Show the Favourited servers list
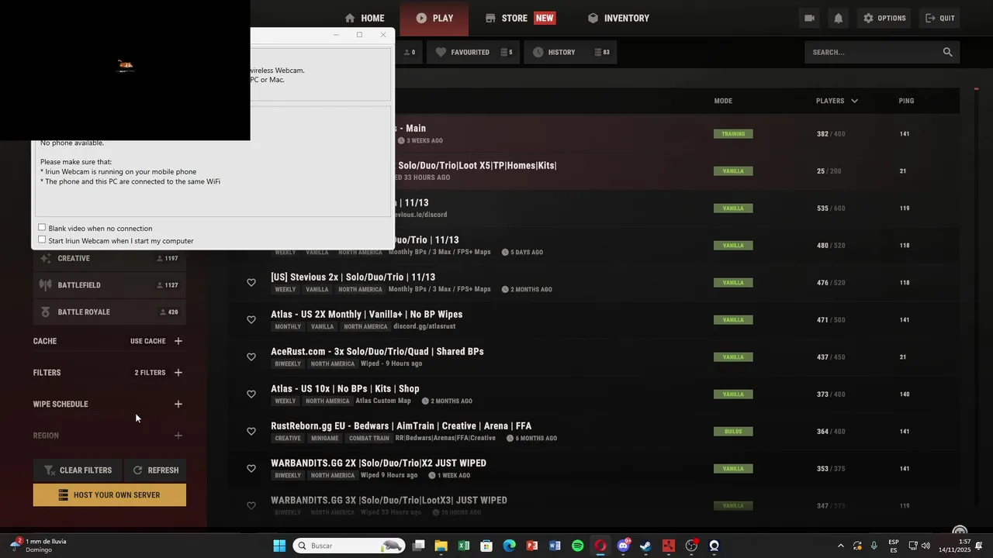 coord(473,52)
